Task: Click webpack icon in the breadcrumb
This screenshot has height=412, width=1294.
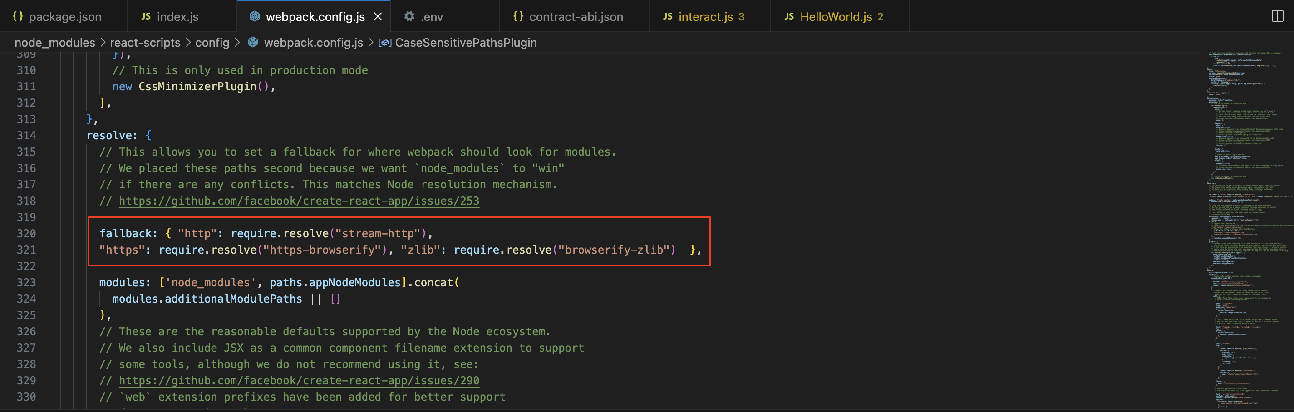Action: (x=253, y=43)
